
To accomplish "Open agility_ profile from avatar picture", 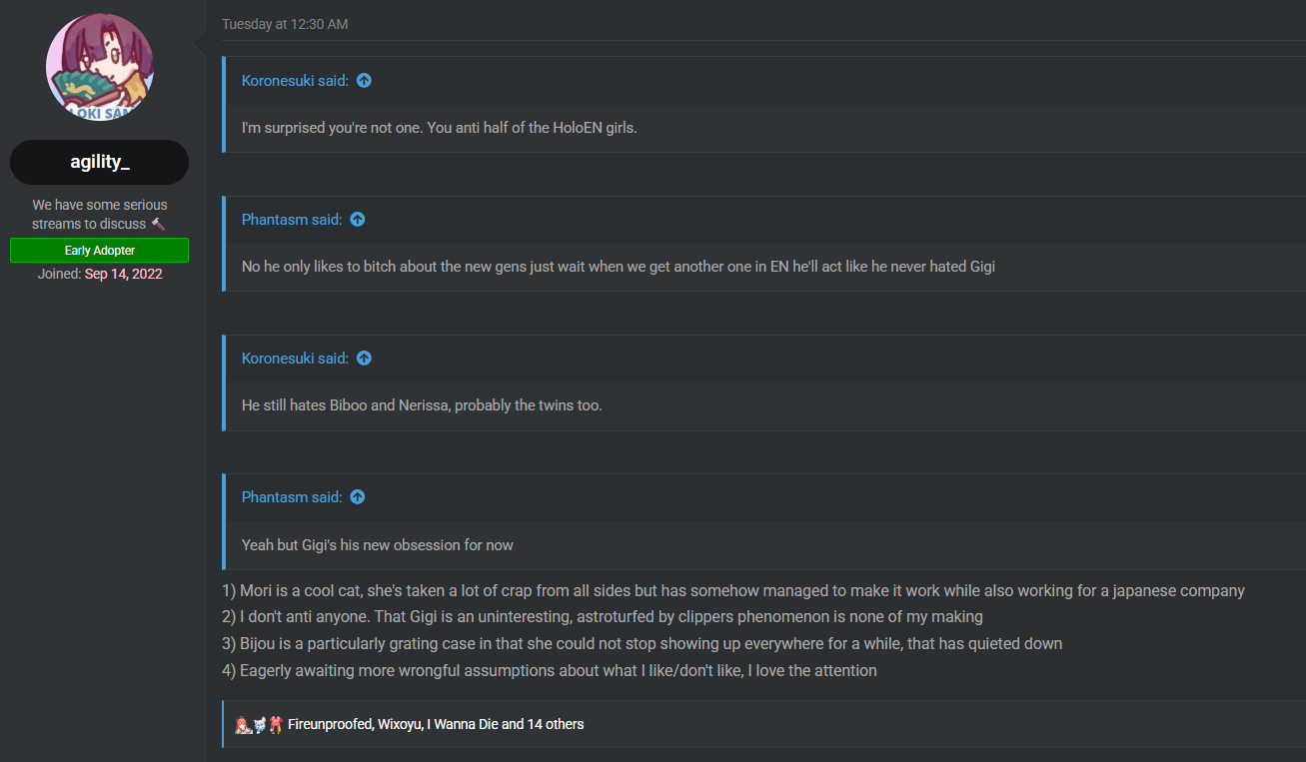I will (100, 67).
